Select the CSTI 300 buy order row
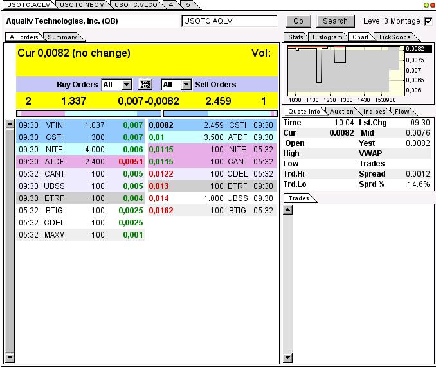436x368 pixels. pyautogui.click(x=80, y=137)
